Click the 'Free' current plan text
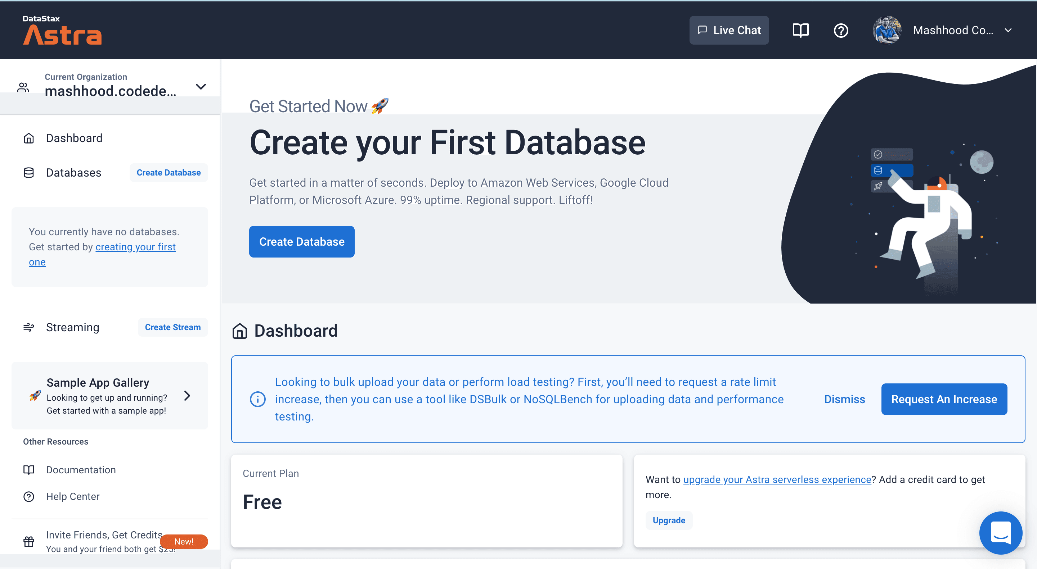The image size is (1037, 569). tap(262, 502)
